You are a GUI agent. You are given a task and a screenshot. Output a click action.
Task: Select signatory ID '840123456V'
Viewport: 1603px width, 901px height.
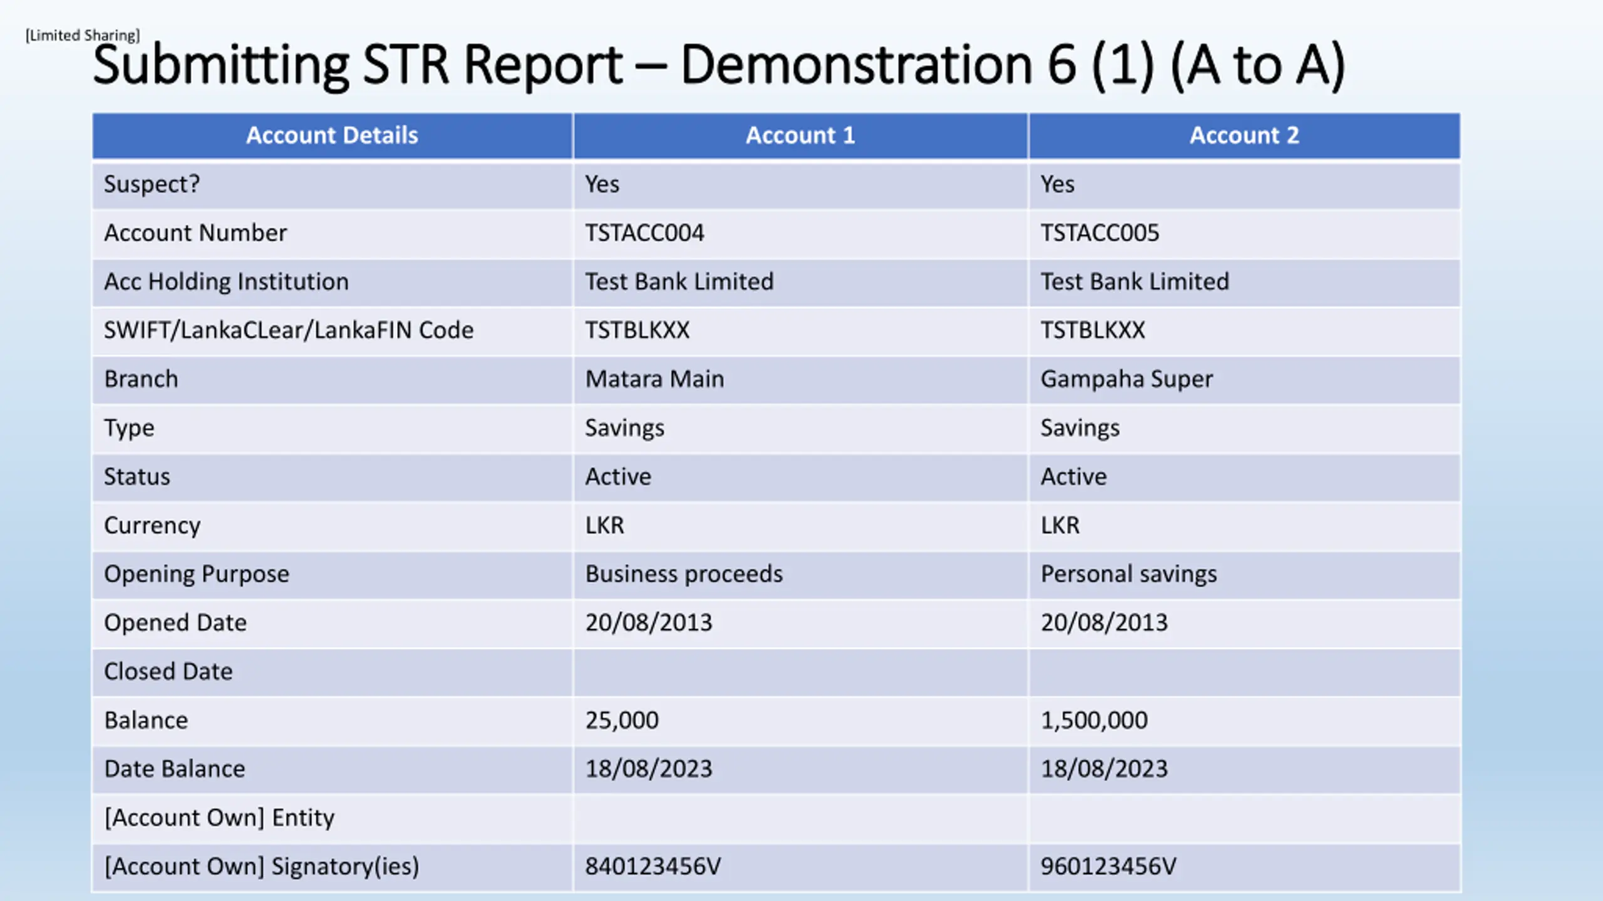click(653, 867)
